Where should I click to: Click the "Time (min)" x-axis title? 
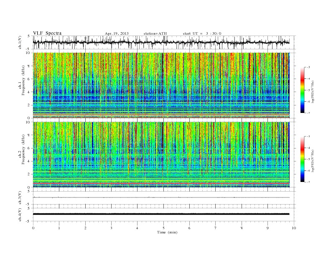(x=167, y=232)
